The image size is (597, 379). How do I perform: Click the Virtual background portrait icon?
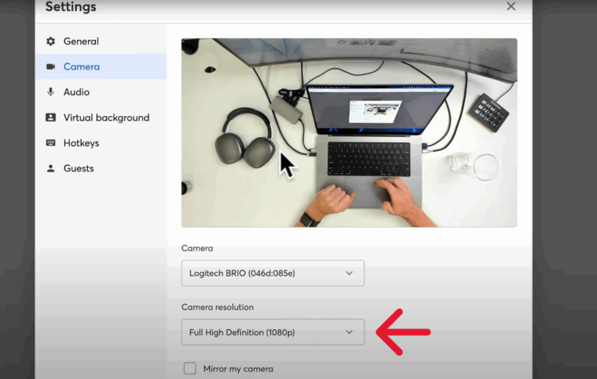(51, 117)
